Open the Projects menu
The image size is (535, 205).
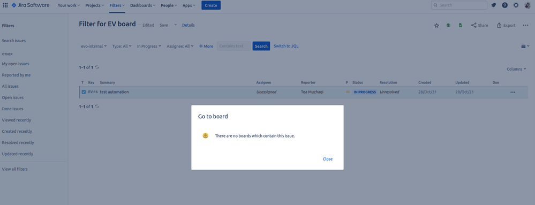pyautogui.click(x=95, y=5)
